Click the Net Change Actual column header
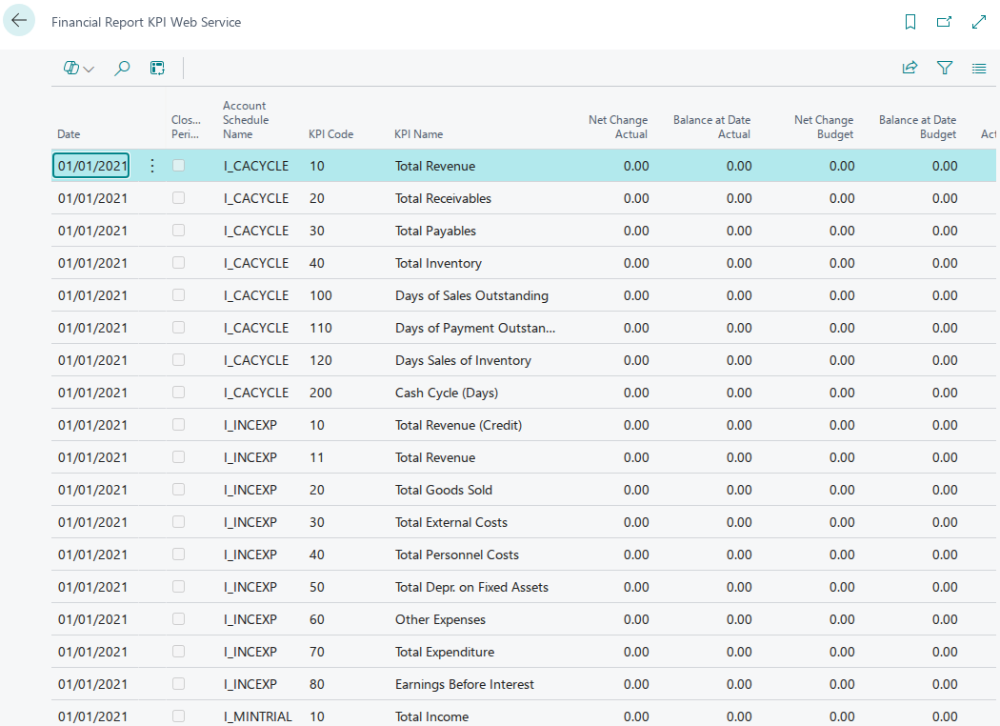The image size is (1000, 726). point(618,127)
